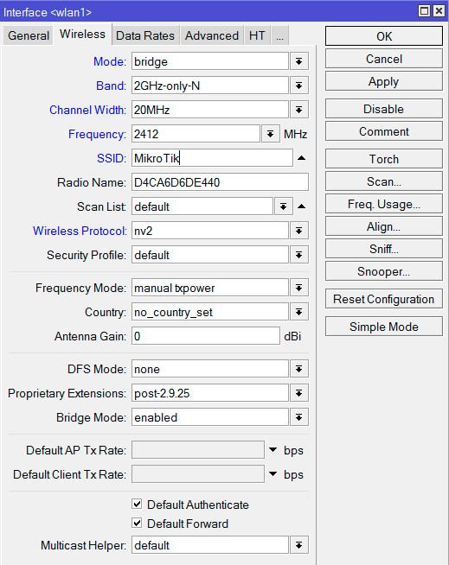Click the Freq. Usage... button

[x=383, y=204]
